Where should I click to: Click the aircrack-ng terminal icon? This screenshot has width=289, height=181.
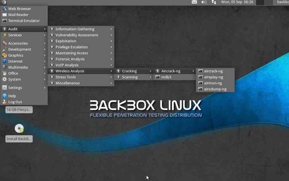(x=200, y=71)
